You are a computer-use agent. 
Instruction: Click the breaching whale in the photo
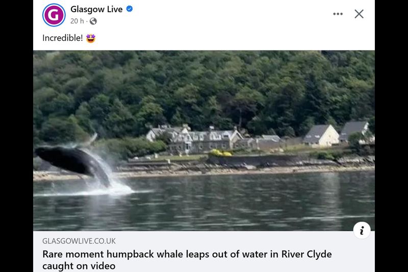coord(73,163)
